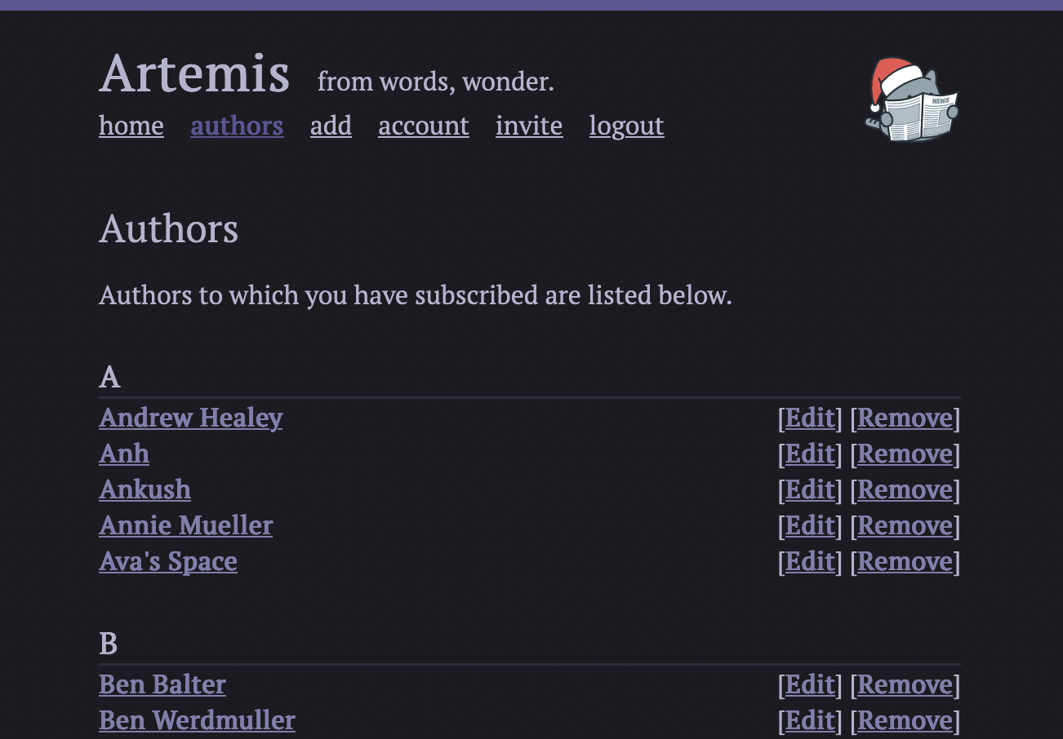The image size is (1063, 739).
Task: Remove the Ben Werdmuller subscription
Action: point(905,720)
